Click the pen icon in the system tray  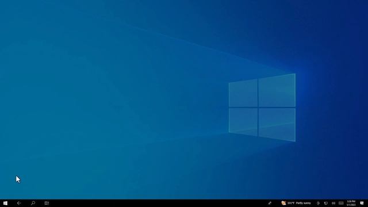click(x=270, y=203)
